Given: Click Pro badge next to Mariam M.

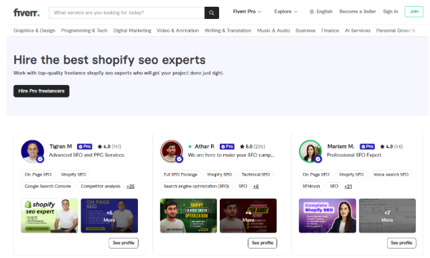Looking at the screenshot, I should coord(367,147).
